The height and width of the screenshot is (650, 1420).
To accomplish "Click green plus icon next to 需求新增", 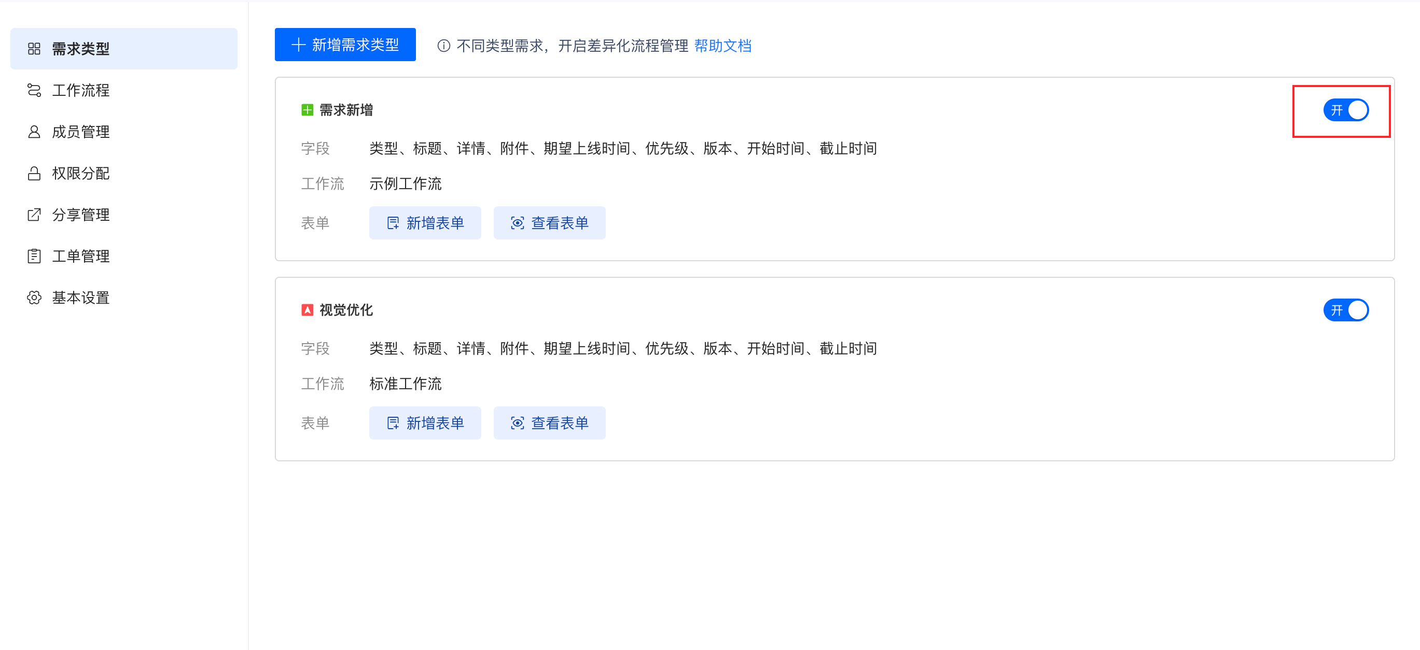I will (x=308, y=110).
